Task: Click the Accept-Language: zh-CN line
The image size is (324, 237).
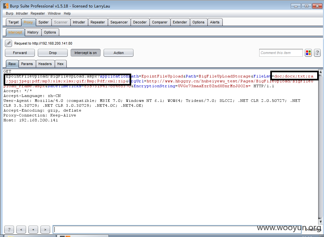Action: (32, 96)
